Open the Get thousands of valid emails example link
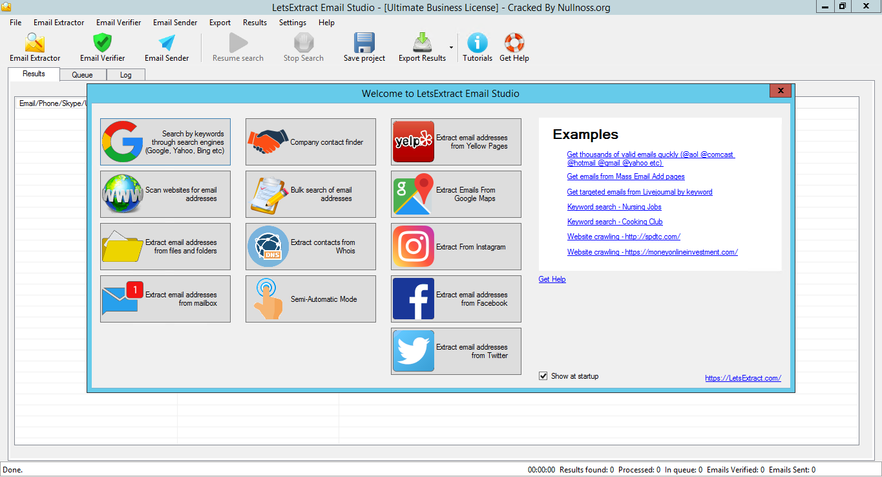 point(651,158)
